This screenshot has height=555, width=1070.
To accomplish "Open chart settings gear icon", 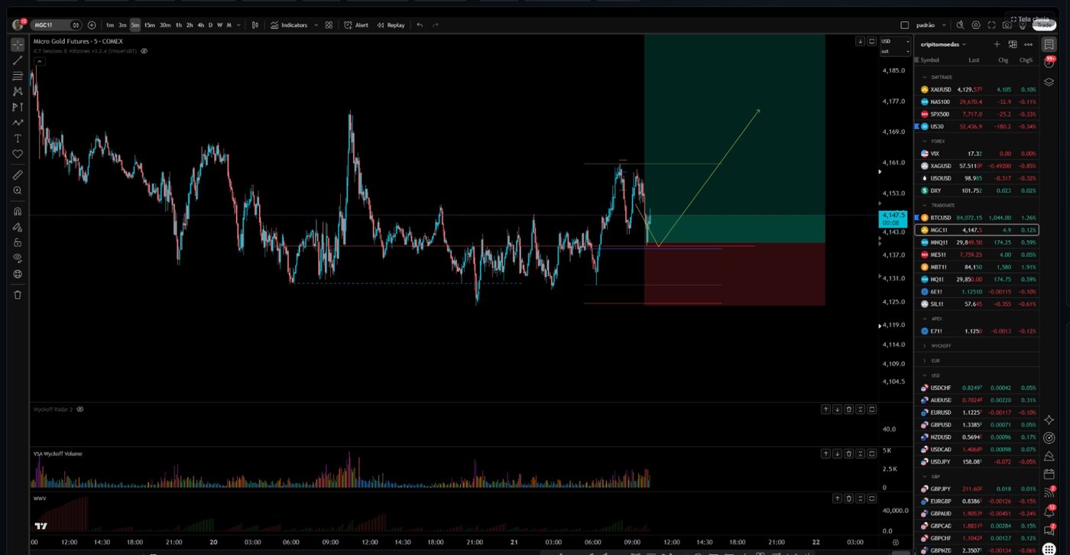I will click(x=976, y=25).
